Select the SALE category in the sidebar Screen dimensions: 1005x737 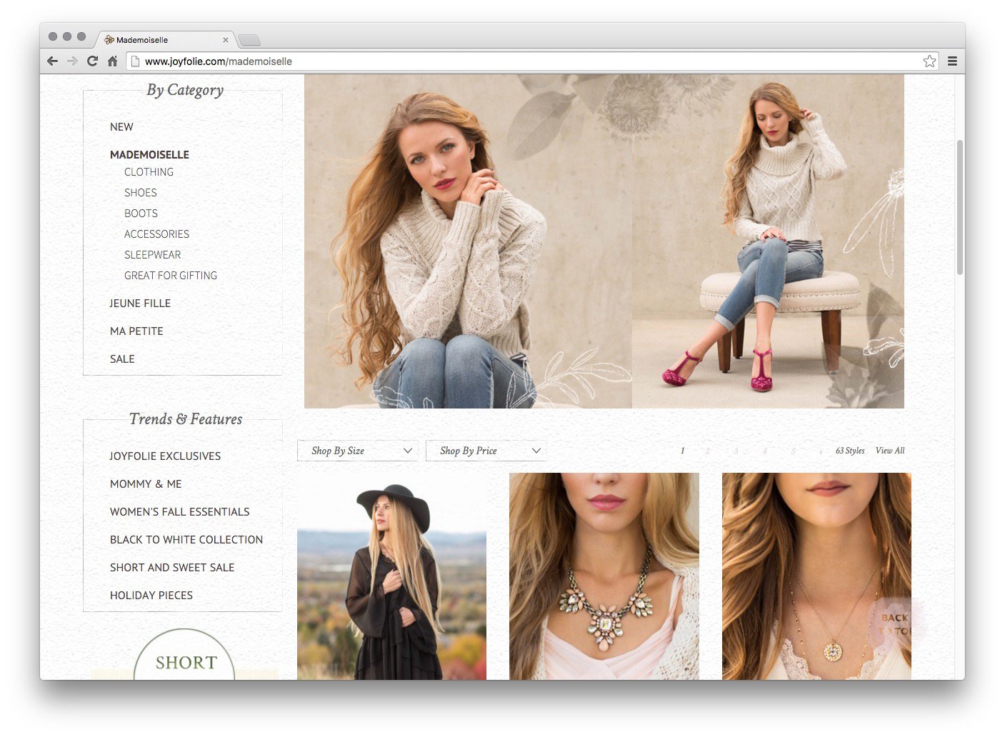[x=121, y=359]
